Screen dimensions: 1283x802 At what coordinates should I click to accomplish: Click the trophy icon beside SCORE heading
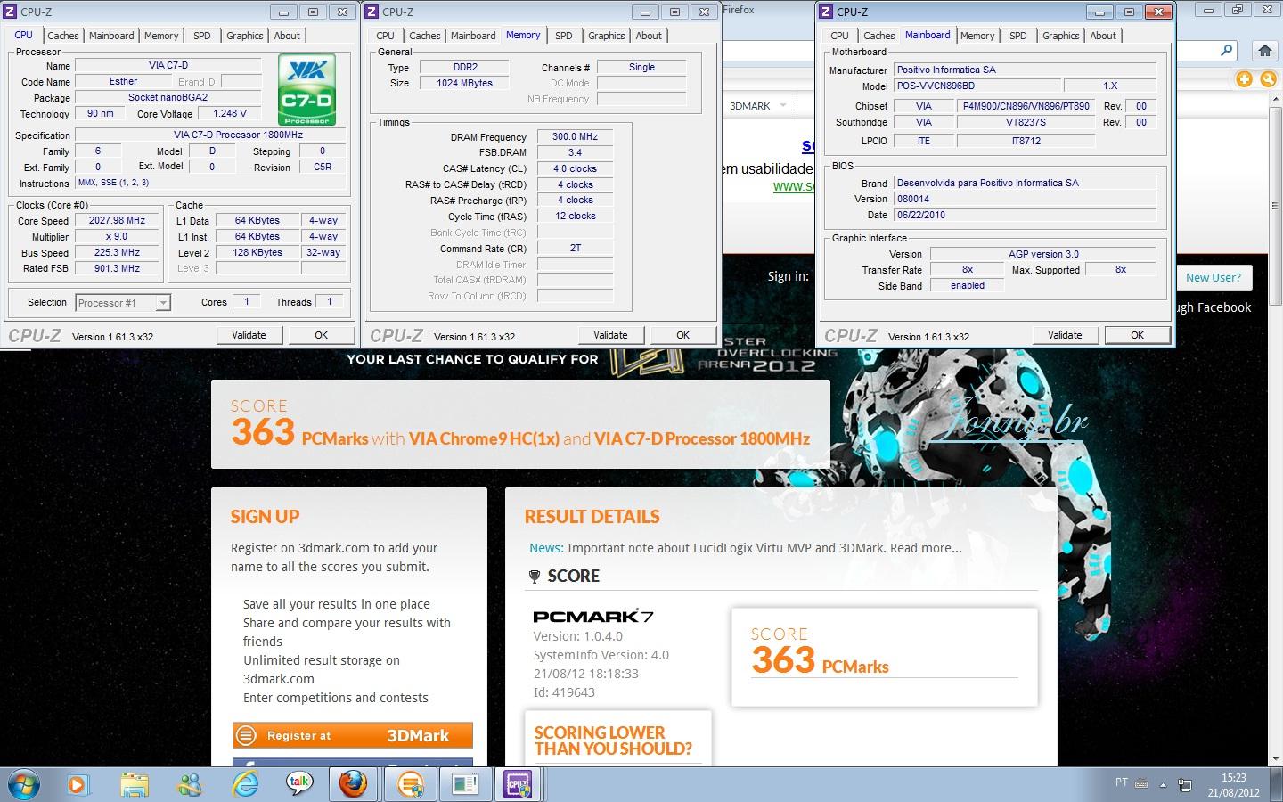click(535, 577)
